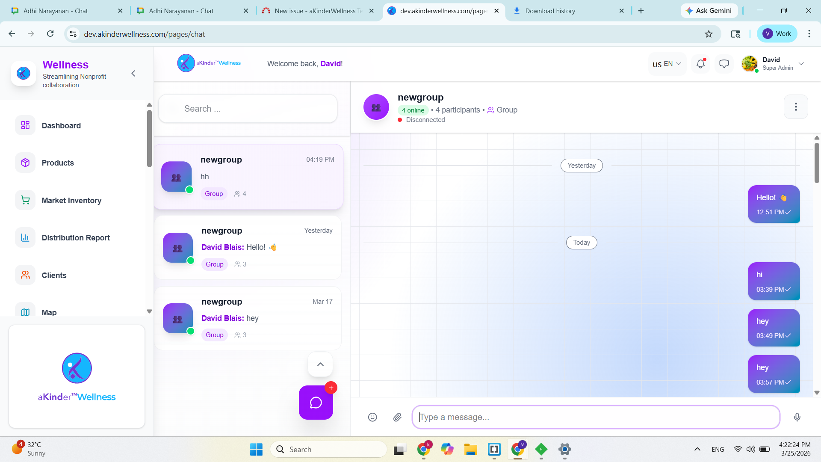Collapse the Wellness sidebar
The image size is (821, 462).
(133, 74)
